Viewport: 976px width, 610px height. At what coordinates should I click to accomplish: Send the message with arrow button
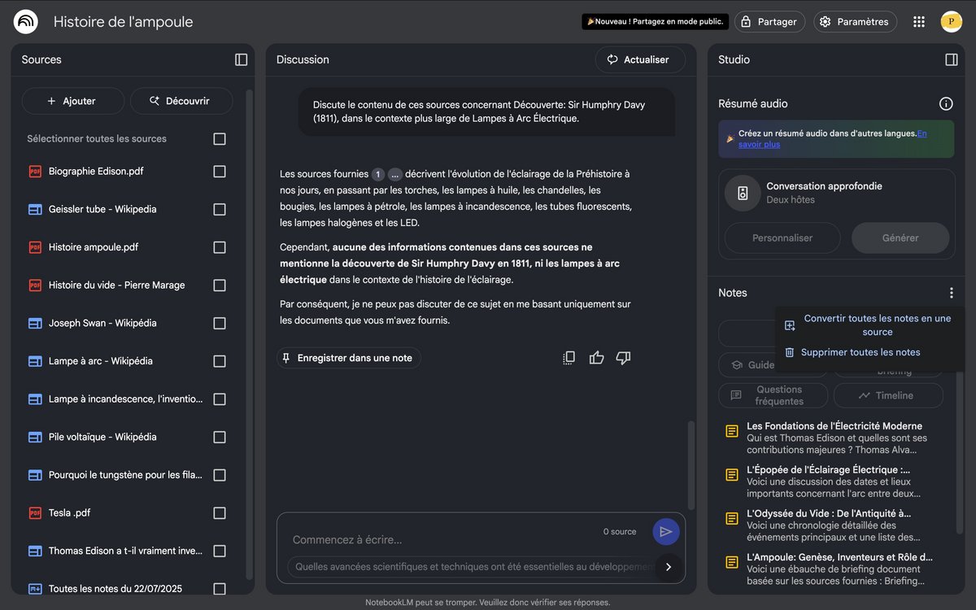coord(666,532)
